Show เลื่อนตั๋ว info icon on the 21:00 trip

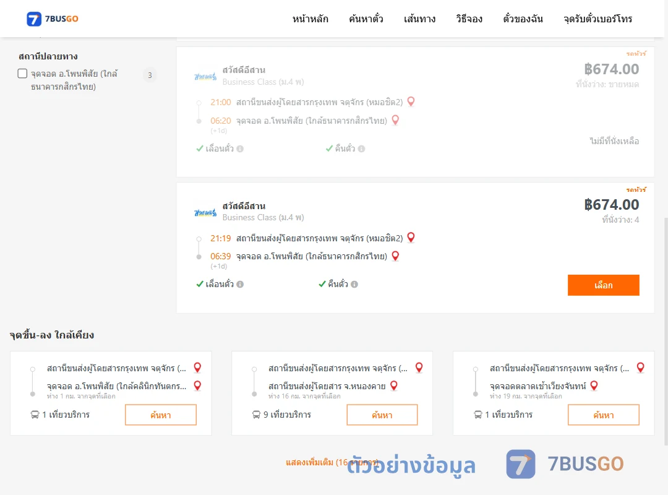[240, 148]
